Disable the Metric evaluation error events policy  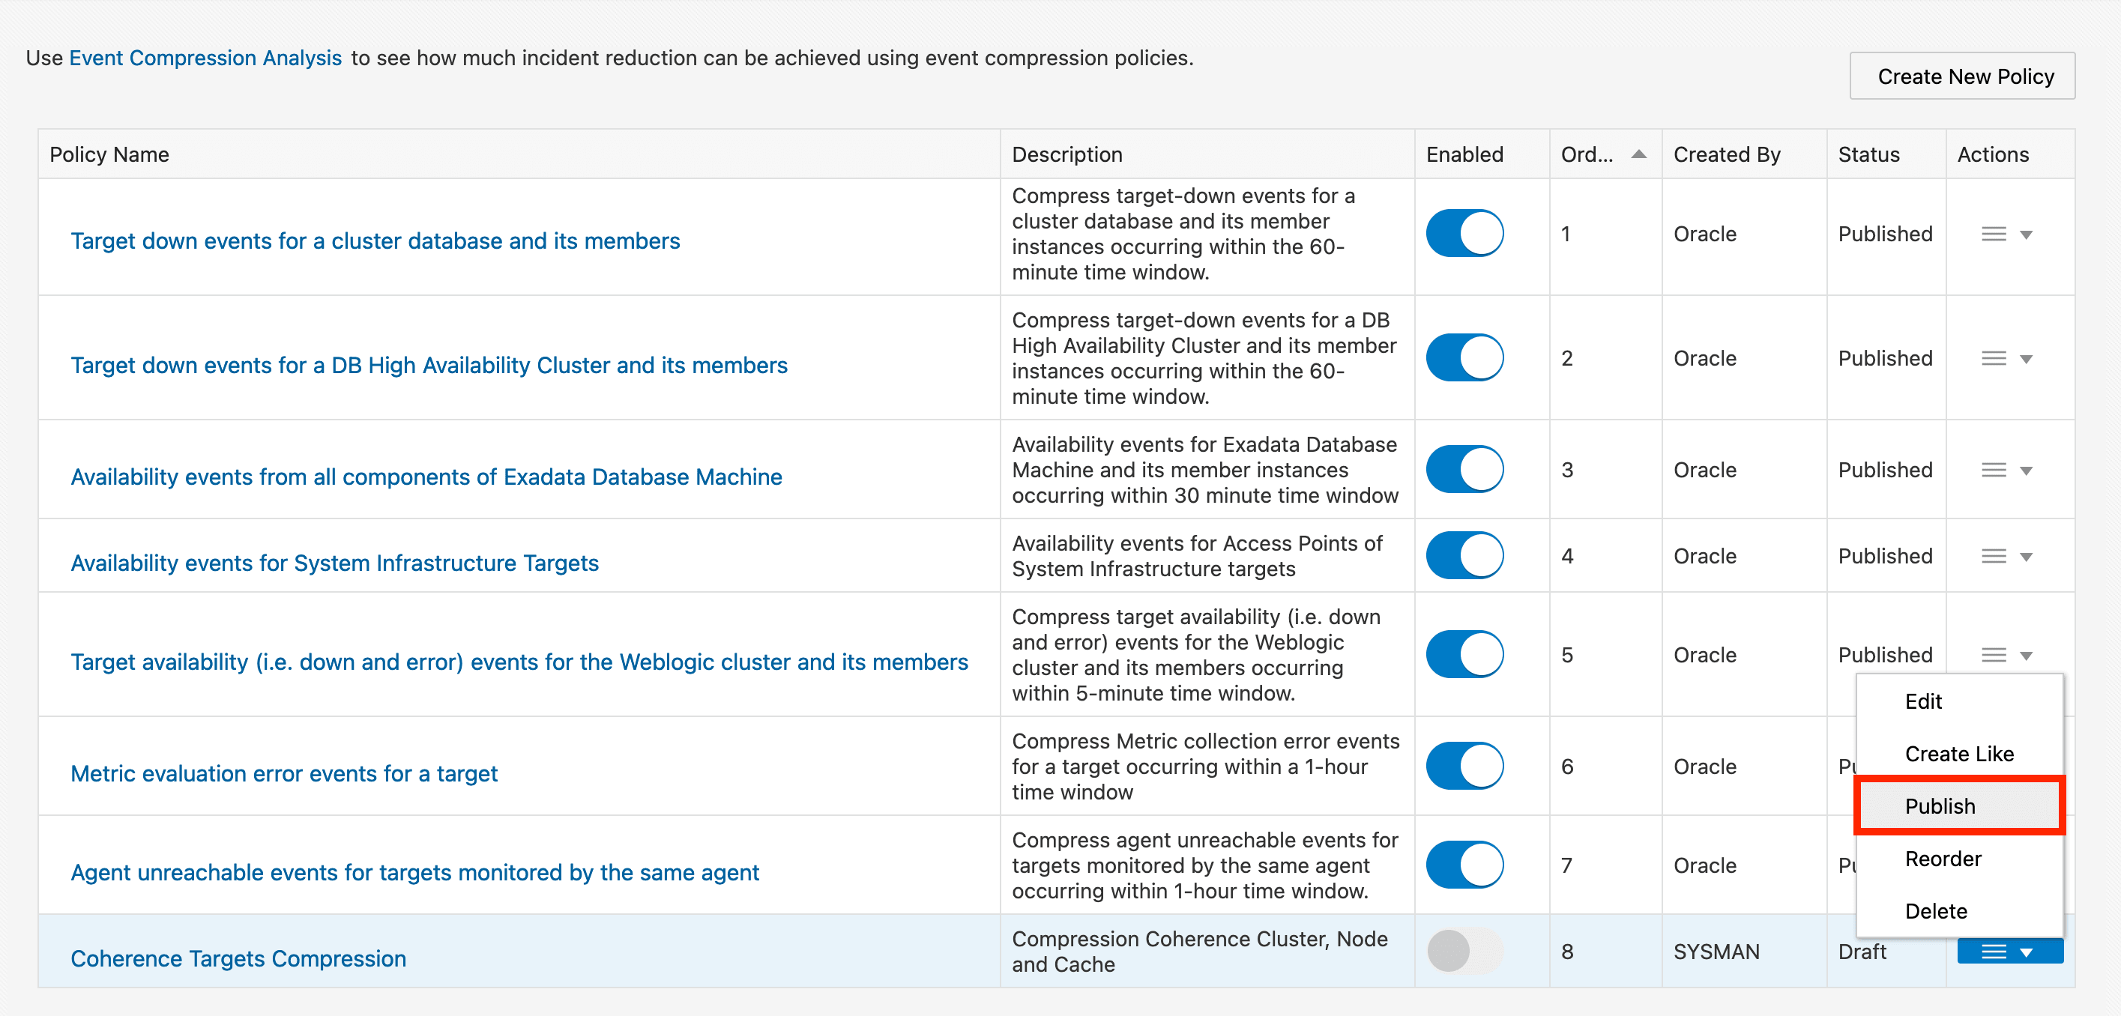[1464, 766]
